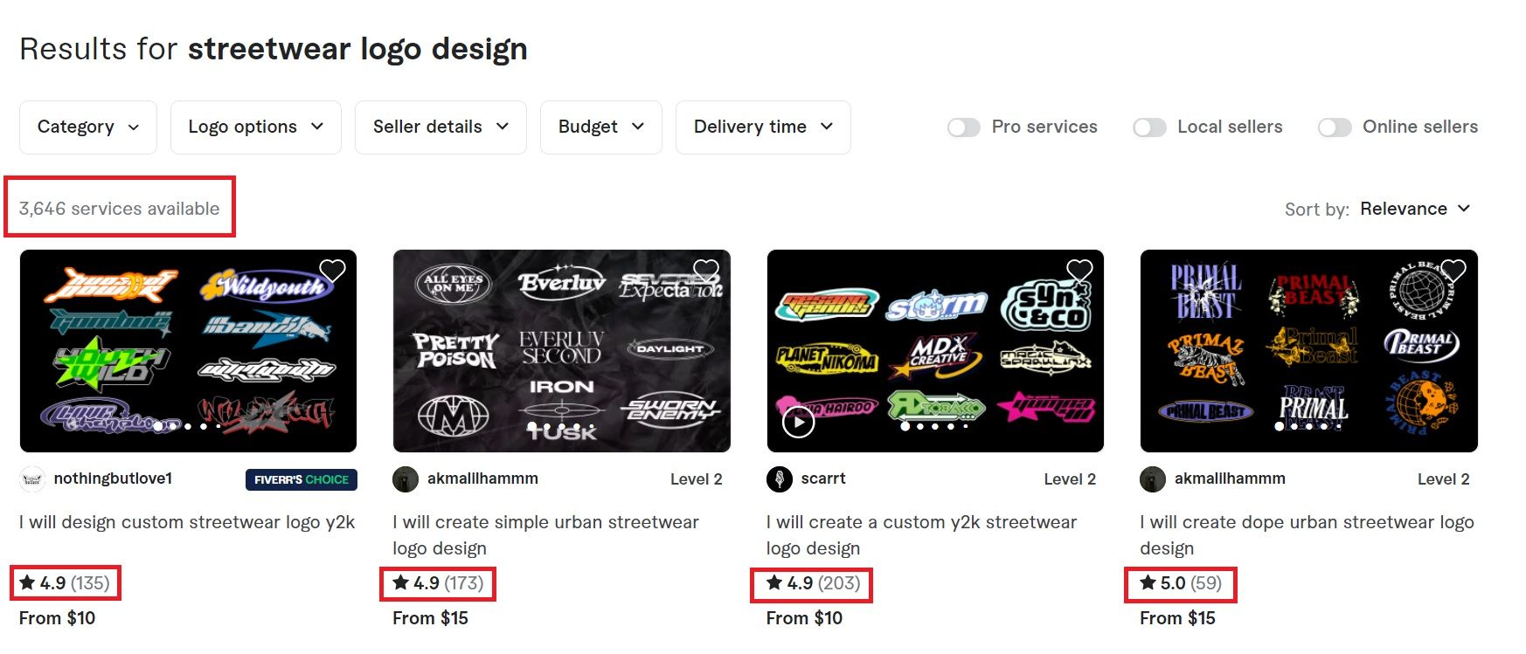Visit the scarrt seller profile link
Image resolution: width=1526 pixels, height=654 pixels.
click(823, 478)
